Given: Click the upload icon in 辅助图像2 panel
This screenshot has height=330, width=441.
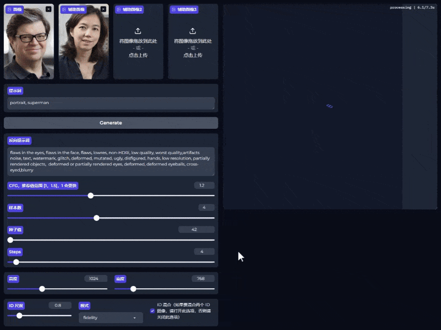Looking at the screenshot, I should tap(138, 31).
